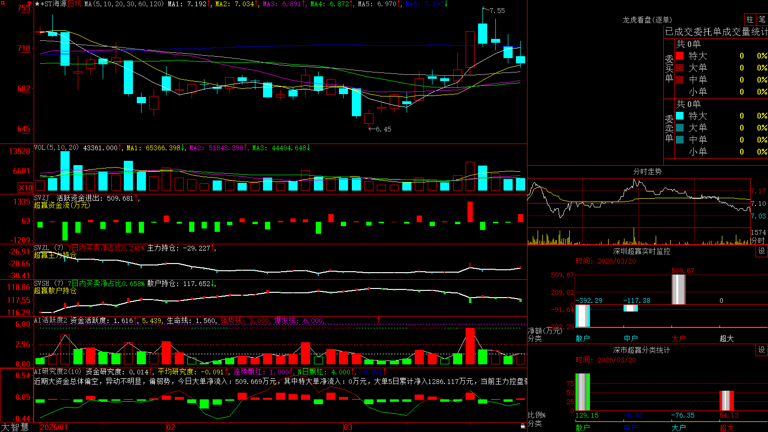768x432 pixels.
Task: Click the 超赢散户持仓 label
Action: (55, 290)
